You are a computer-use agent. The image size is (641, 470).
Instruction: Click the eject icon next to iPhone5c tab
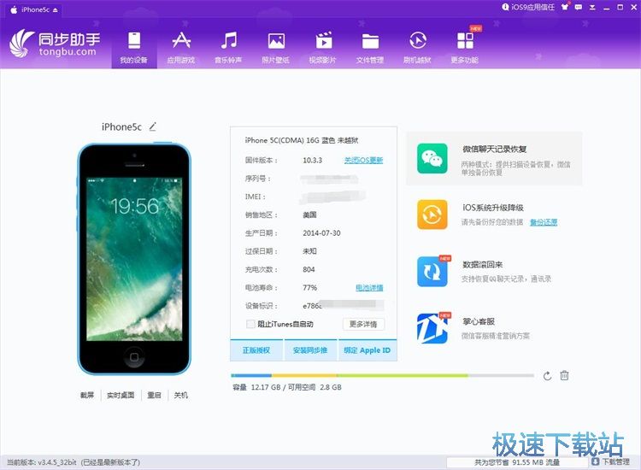click(x=56, y=9)
